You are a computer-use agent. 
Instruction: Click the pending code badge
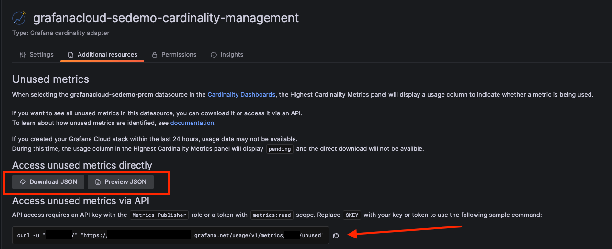pyautogui.click(x=280, y=149)
